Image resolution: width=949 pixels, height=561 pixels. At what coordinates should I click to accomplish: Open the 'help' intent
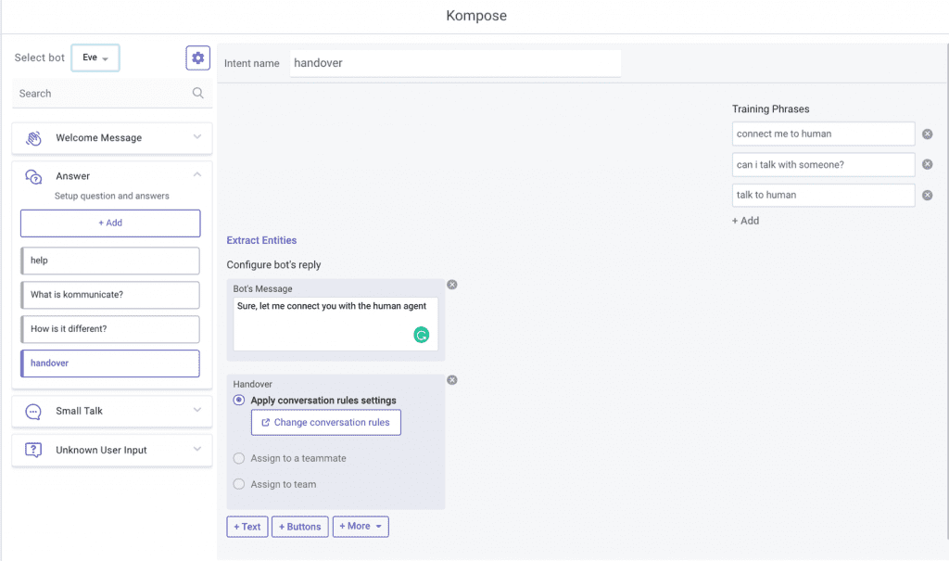pos(110,261)
